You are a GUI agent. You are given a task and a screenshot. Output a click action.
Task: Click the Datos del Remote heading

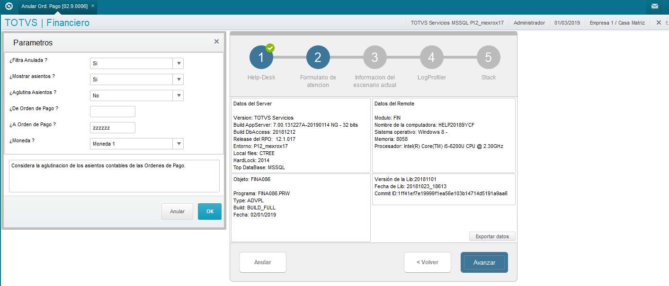pyautogui.click(x=394, y=104)
